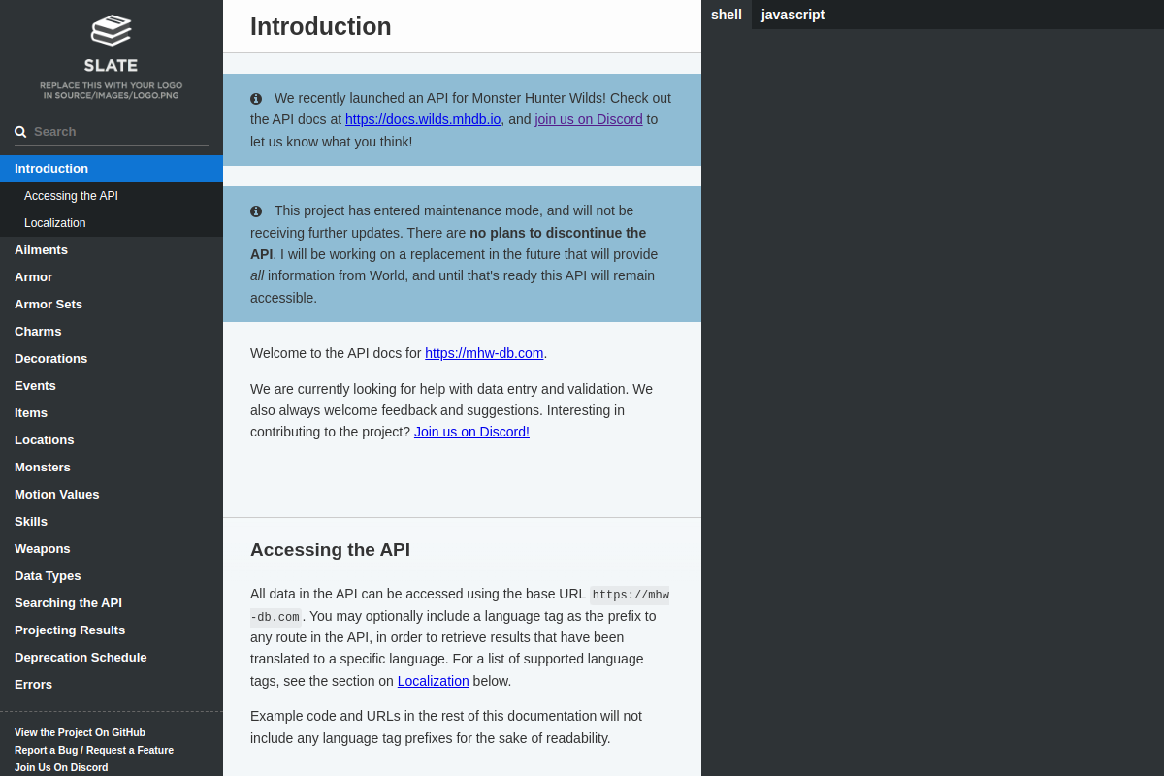Click Report a Bug / Request a Feature
The image size is (1164, 776).
[94, 750]
